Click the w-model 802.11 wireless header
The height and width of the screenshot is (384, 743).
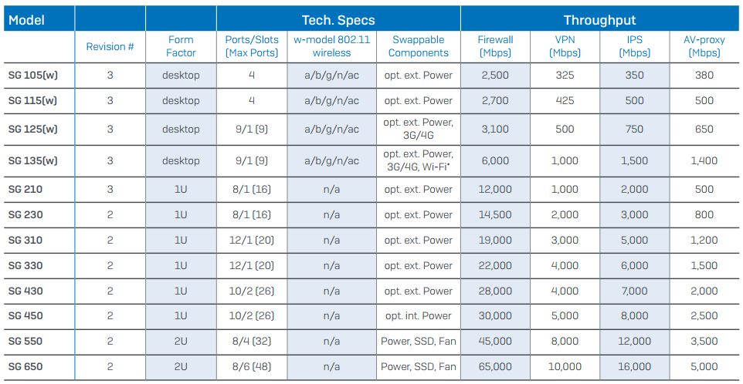(x=331, y=46)
